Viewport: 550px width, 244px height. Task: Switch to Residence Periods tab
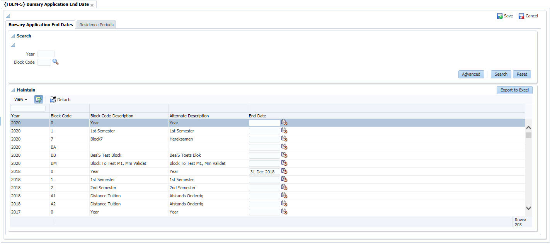tap(96, 25)
